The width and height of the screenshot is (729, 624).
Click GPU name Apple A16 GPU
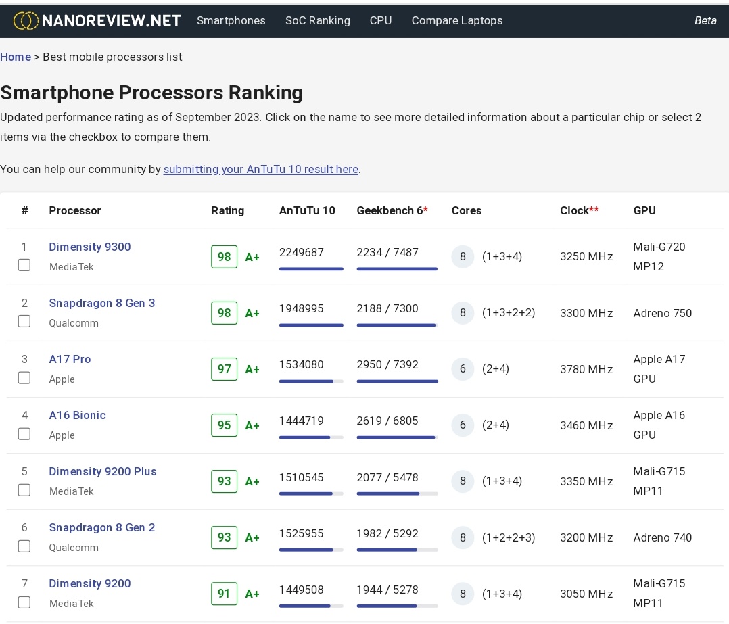[x=659, y=425]
